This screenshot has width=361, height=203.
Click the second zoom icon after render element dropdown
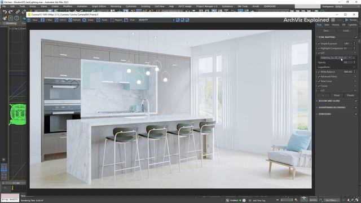182,20
